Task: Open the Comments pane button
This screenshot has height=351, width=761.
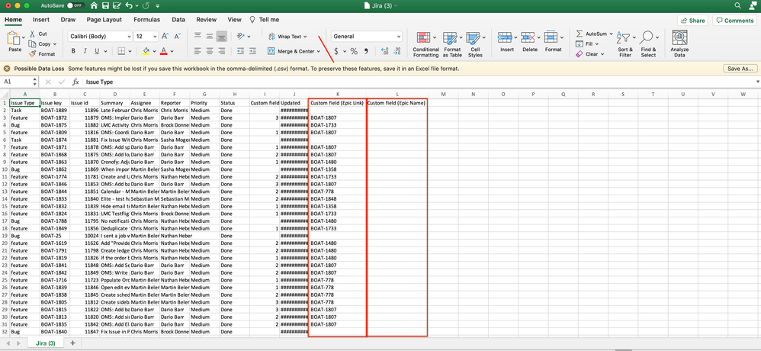Action: click(x=734, y=21)
